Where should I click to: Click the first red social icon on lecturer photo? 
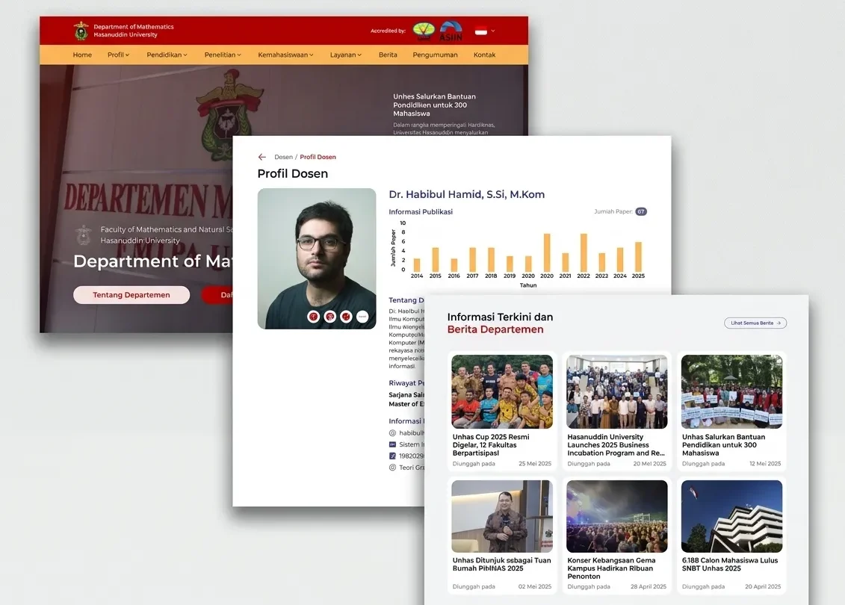tap(314, 317)
